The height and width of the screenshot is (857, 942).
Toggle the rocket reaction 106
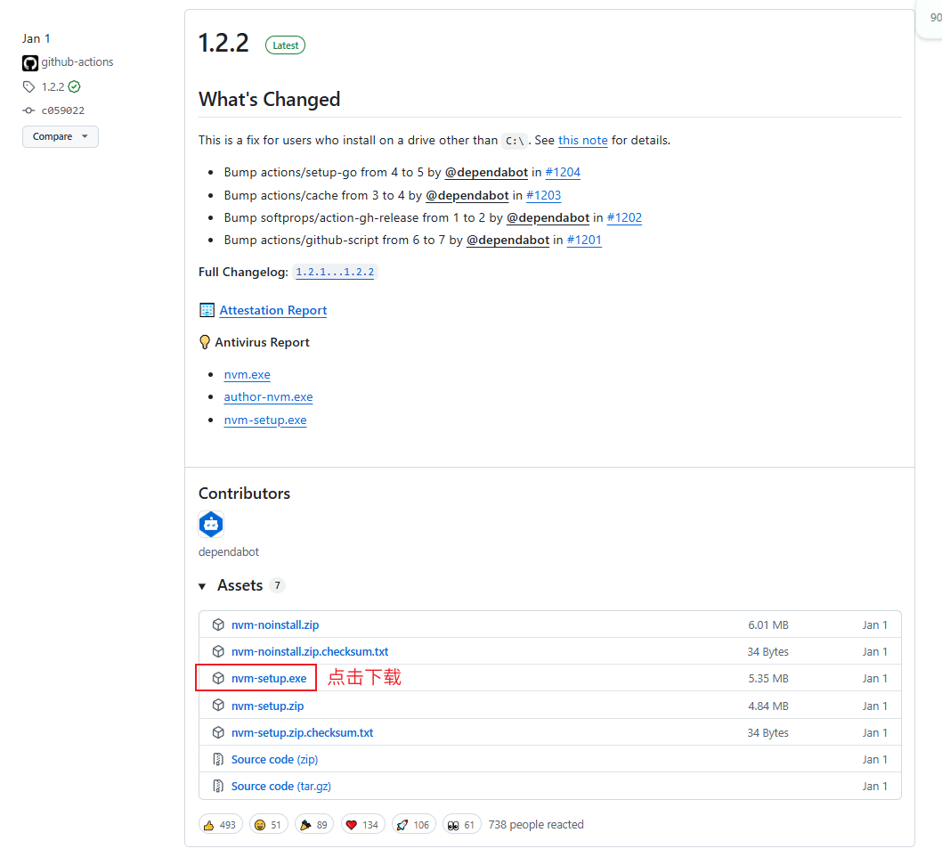(x=413, y=825)
